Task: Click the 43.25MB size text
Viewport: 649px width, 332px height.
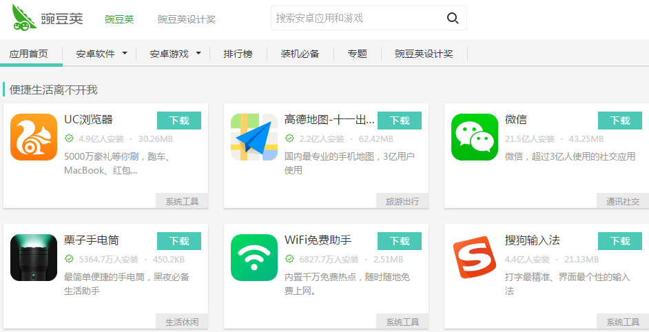Action: [x=586, y=138]
